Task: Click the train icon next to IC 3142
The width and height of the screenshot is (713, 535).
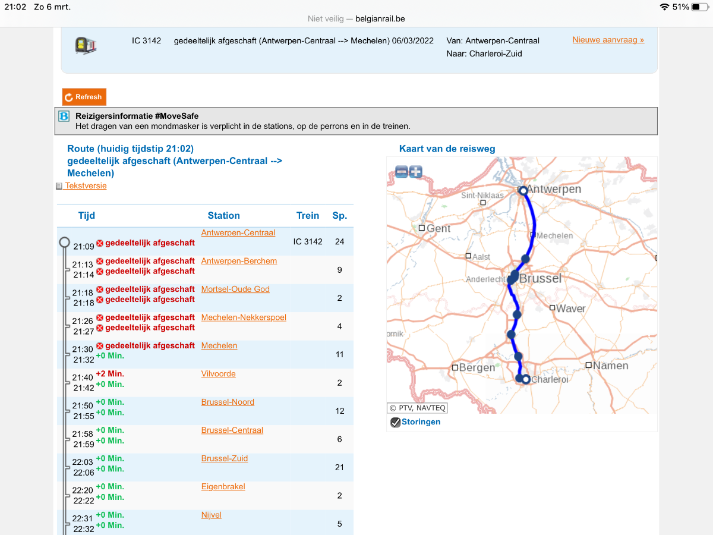Action: click(x=86, y=46)
